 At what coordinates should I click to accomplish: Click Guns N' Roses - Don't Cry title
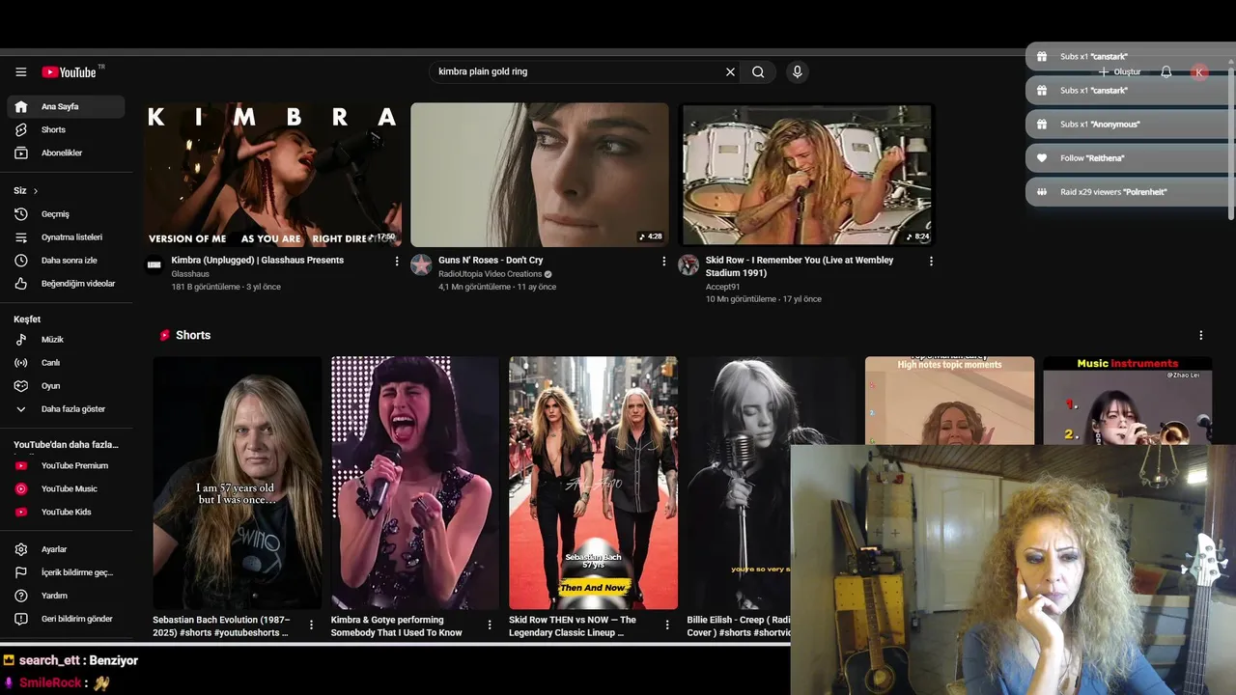point(491,261)
